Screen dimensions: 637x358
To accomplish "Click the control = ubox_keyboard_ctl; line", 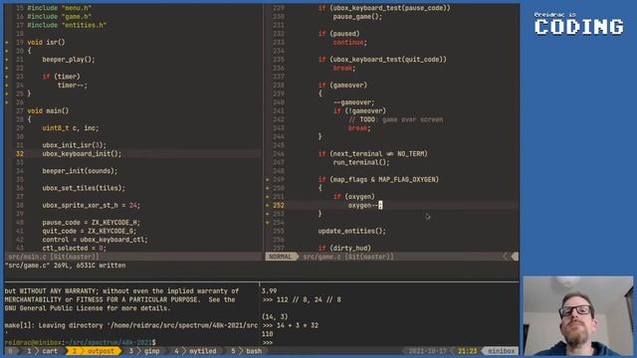I will click(x=96, y=240).
